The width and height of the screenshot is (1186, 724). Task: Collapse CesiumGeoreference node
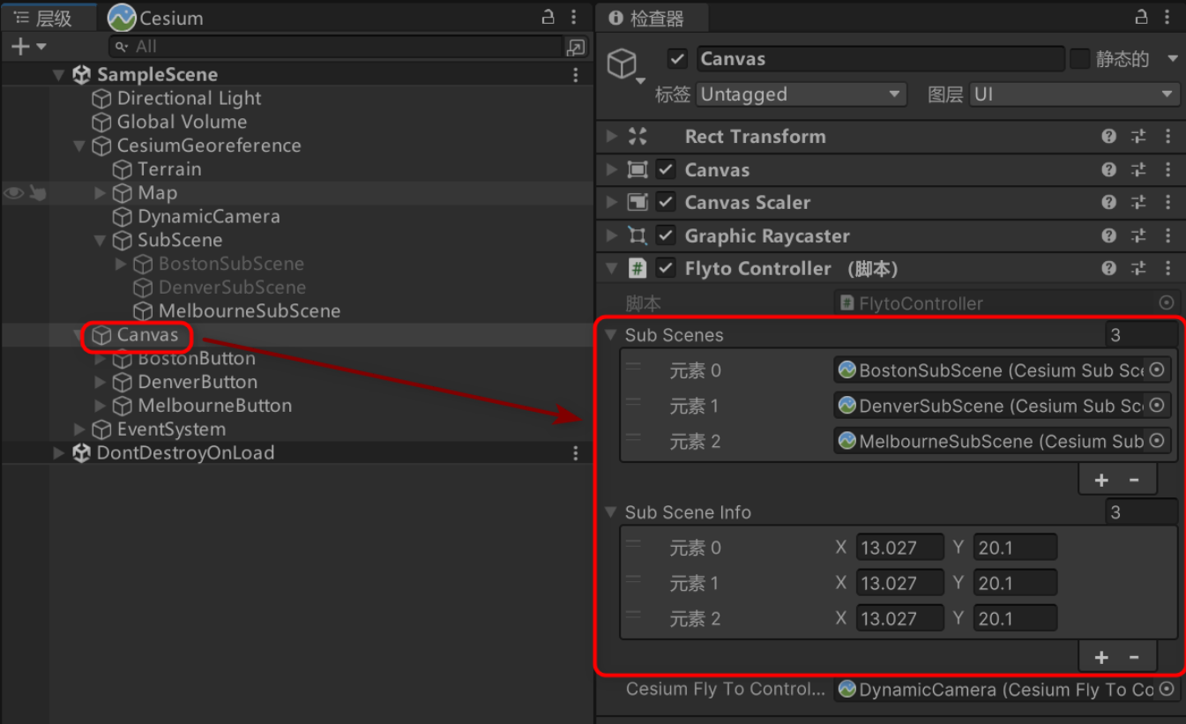pyautogui.click(x=79, y=146)
